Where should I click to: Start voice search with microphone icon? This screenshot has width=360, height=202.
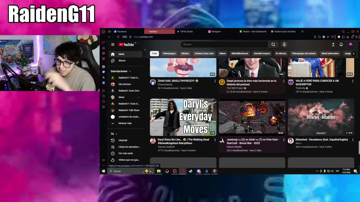(x=284, y=44)
